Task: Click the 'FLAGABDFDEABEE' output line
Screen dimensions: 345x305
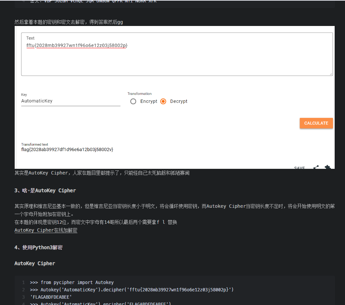Action: tap(51, 297)
